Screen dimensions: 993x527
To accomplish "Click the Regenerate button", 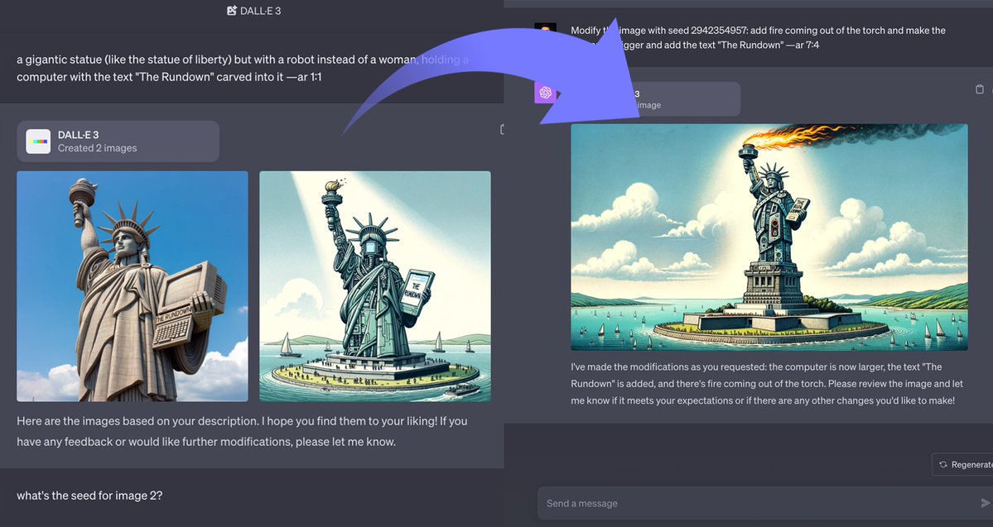I will click(x=962, y=464).
